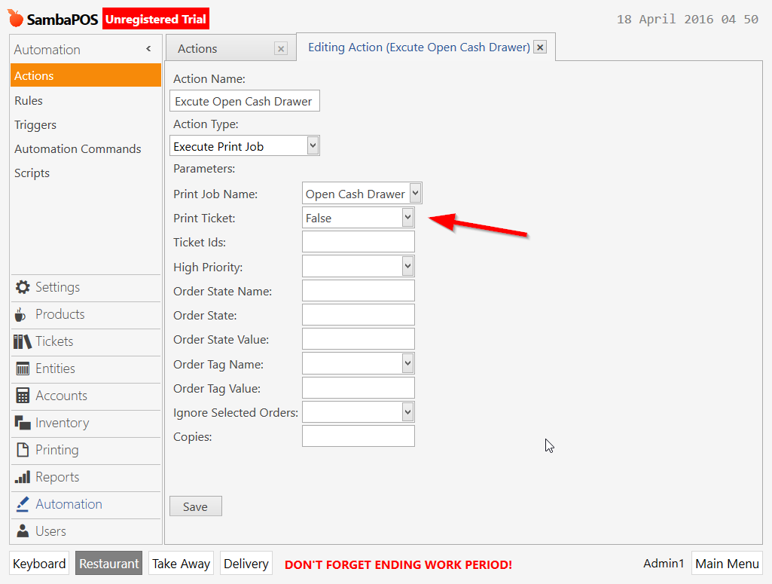Click the Keyboard button
The width and height of the screenshot is (772, 584).
coord(39,564)
